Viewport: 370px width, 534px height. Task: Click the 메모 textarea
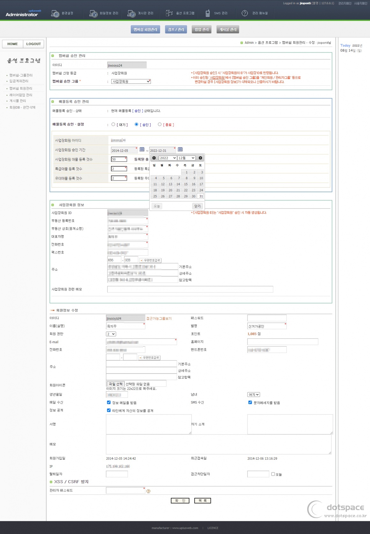[x=219, y=444]
